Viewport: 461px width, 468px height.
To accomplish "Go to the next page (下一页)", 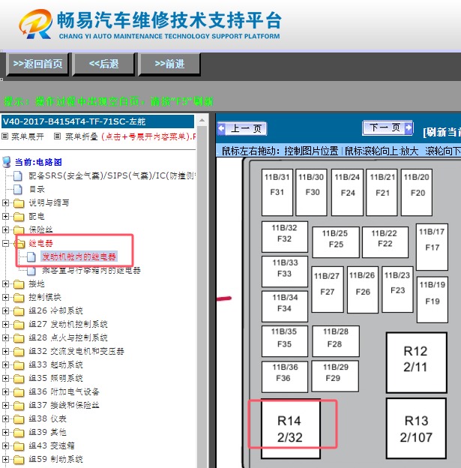I will (388, 127).
